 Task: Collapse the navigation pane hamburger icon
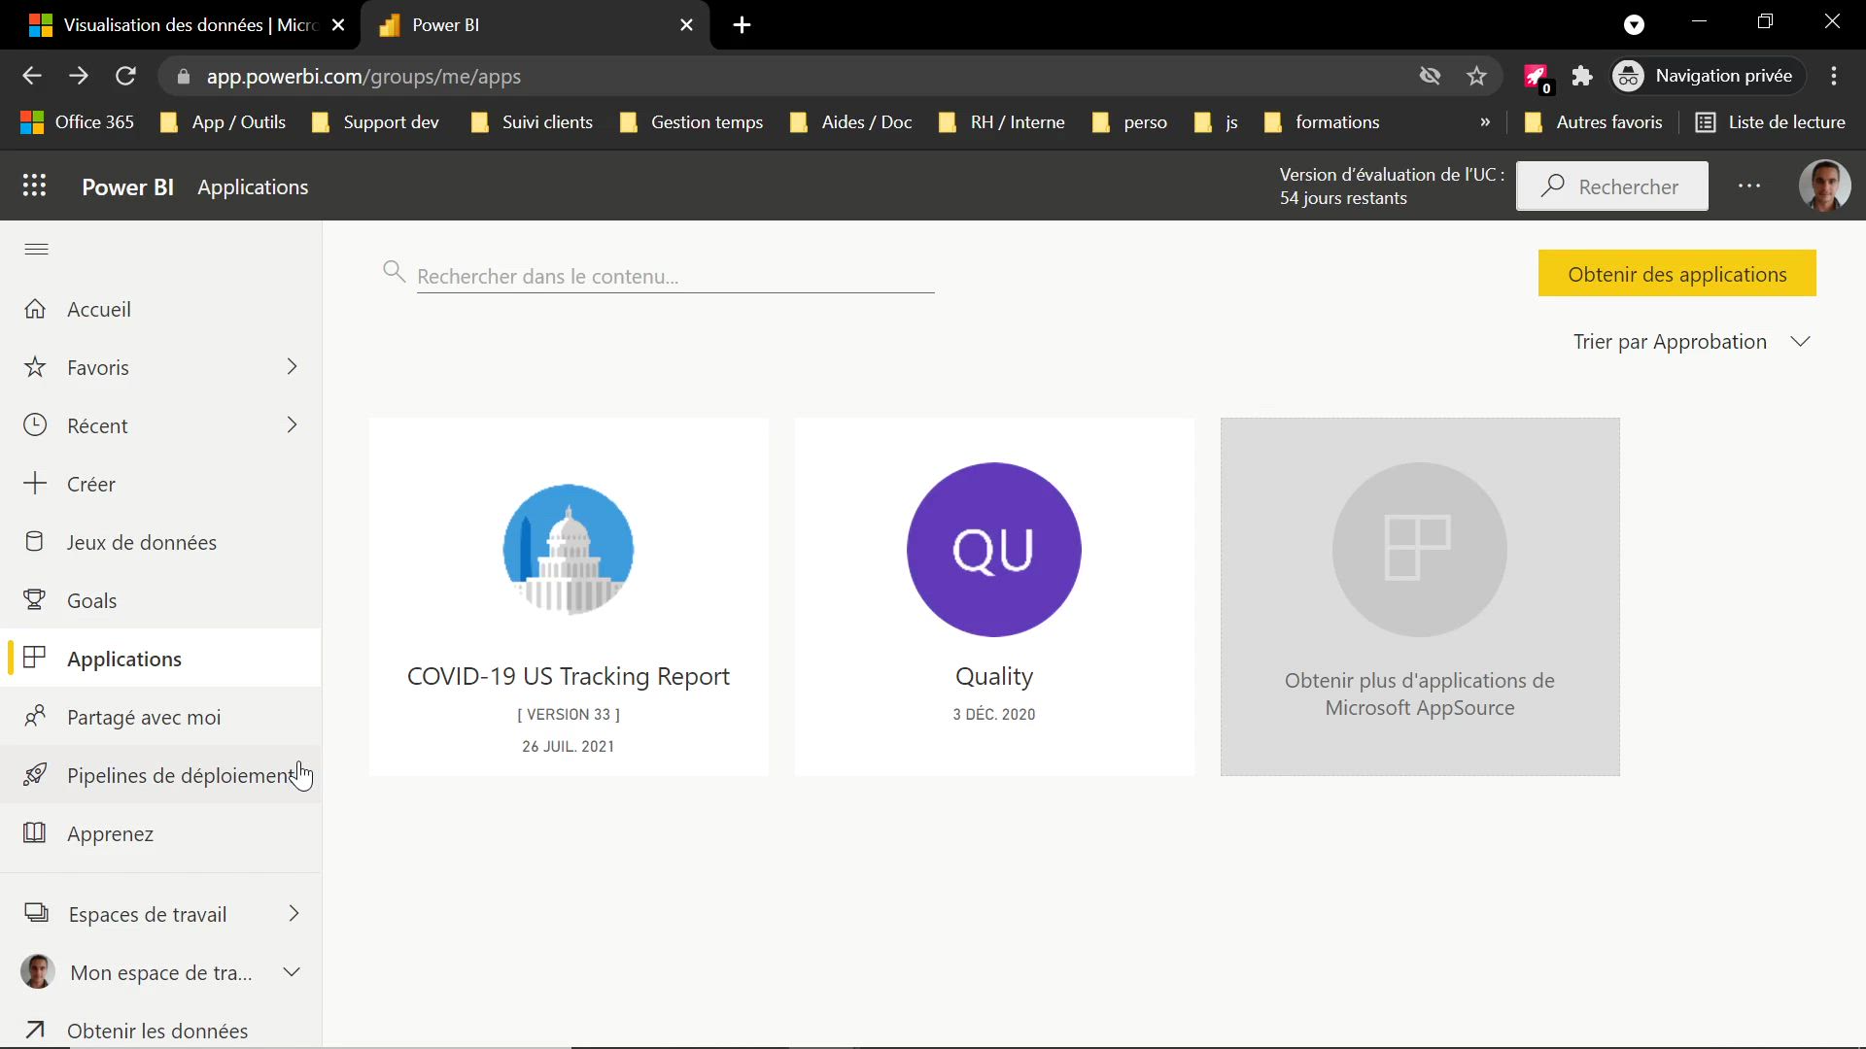[x=36, y=250]
